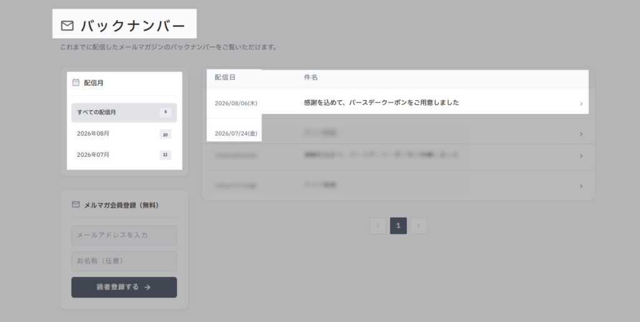The width and height of the screenshot is (640, 322).
Task: Click the envelope icon beside バックナンバー heading
Action: tap(67, 26)
